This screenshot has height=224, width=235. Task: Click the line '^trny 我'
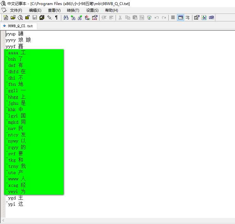point(16,166)
